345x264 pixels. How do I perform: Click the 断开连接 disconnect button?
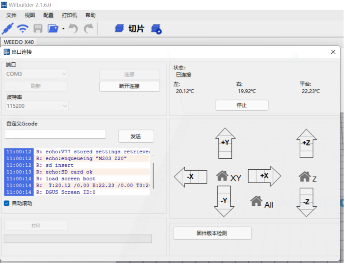tap(129, 86)
